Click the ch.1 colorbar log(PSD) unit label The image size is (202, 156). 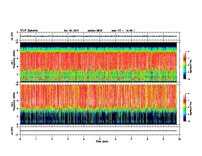(191, 66)
